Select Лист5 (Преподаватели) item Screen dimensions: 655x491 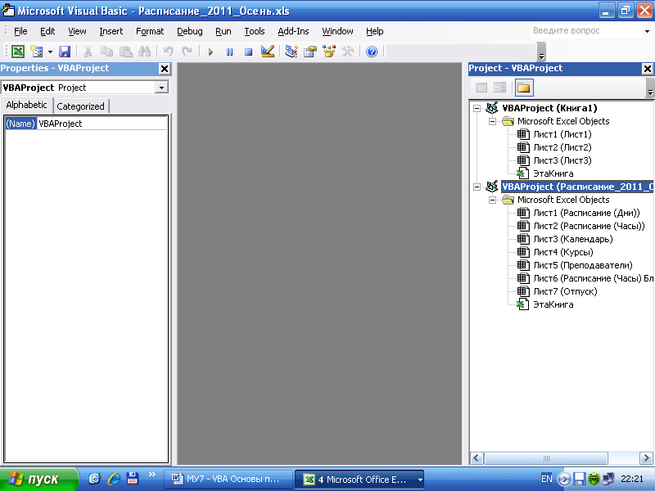(x=583, y=265)
